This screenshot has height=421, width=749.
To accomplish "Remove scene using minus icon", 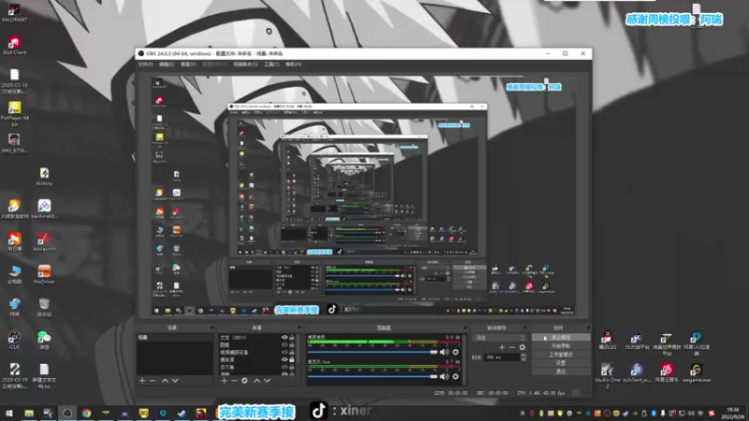I will [x=153, y=381].
